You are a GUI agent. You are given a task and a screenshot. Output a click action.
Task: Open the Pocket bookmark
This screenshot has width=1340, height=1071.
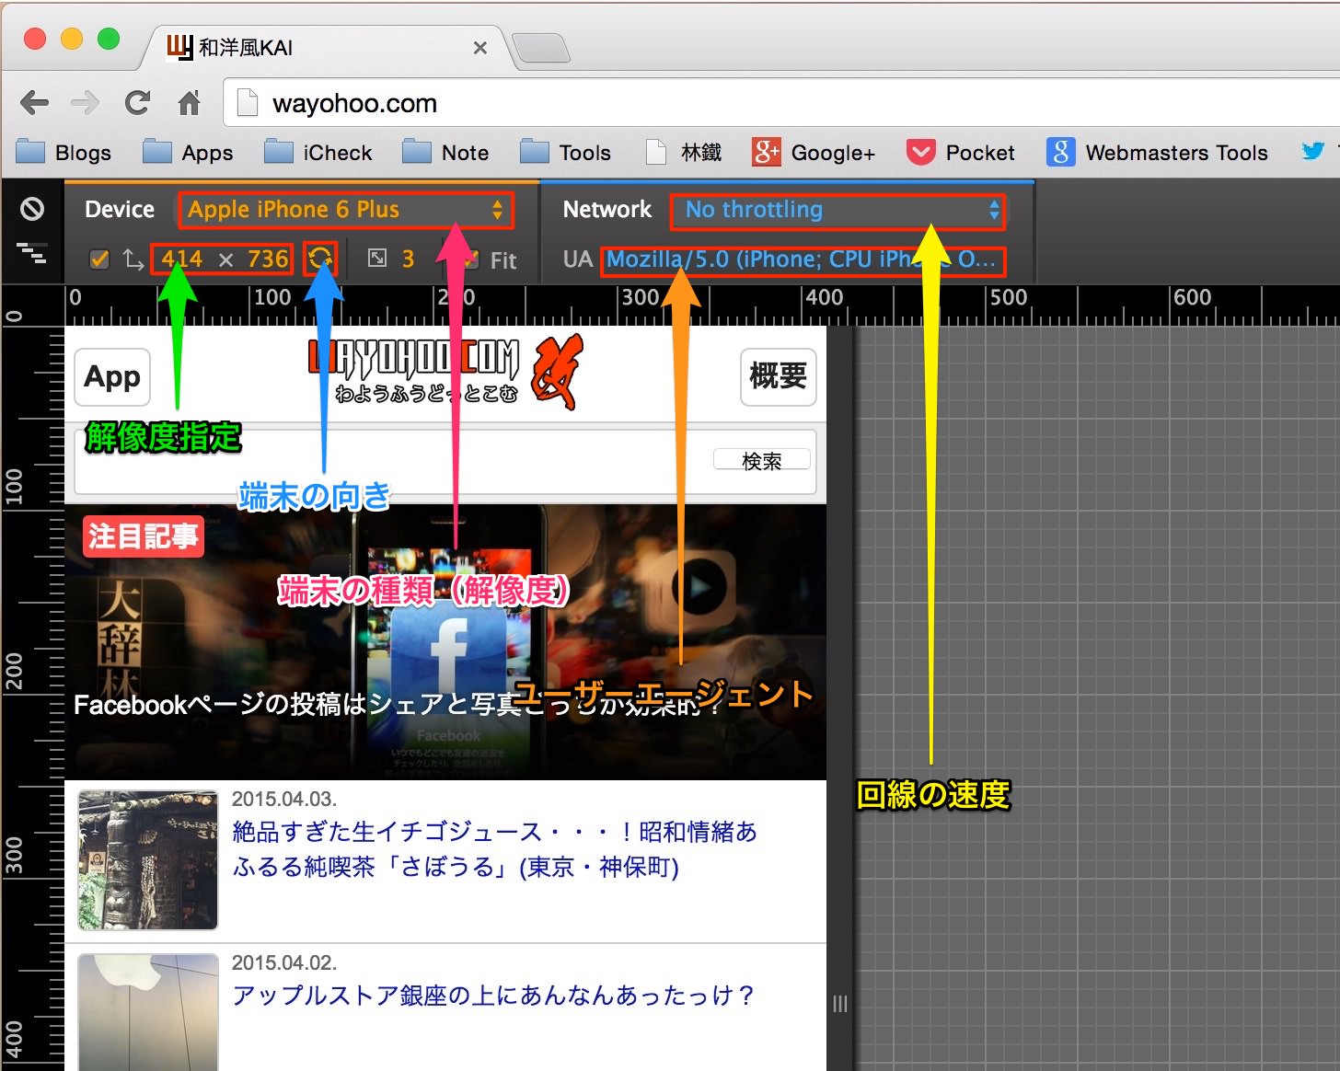[x=961, y=152]
